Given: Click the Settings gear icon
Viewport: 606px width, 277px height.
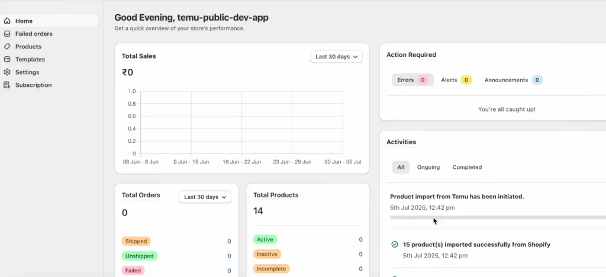Looking at the screenshot, I should (7, 72).
